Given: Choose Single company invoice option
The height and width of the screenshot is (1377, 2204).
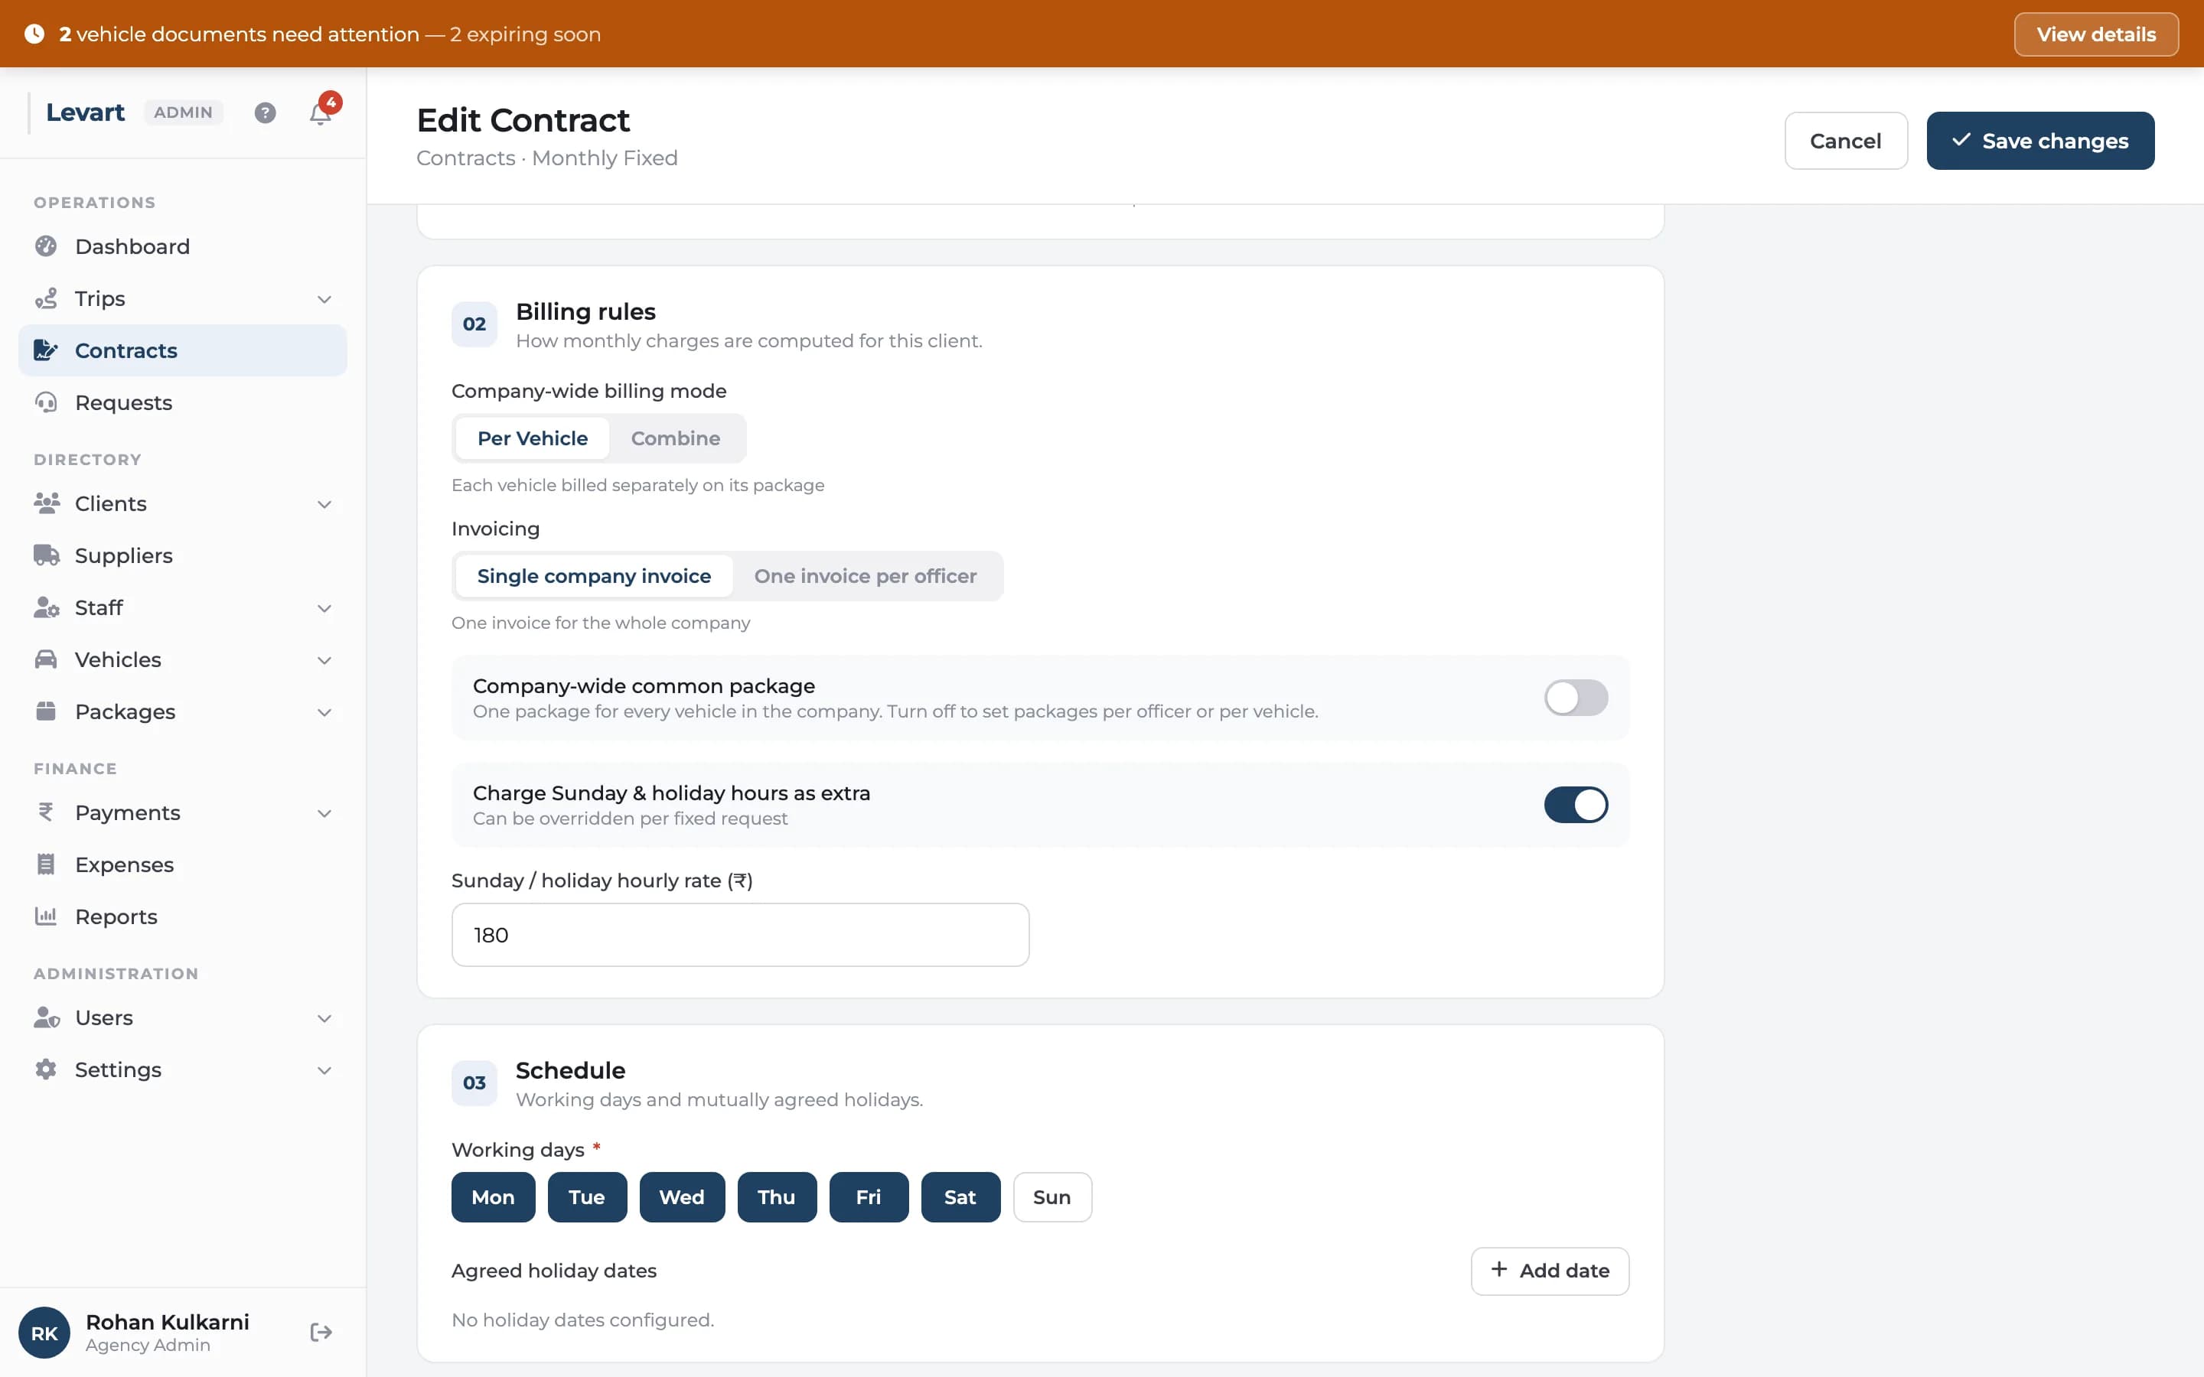Looking at the screenshot, I should (x=594, y=575).
